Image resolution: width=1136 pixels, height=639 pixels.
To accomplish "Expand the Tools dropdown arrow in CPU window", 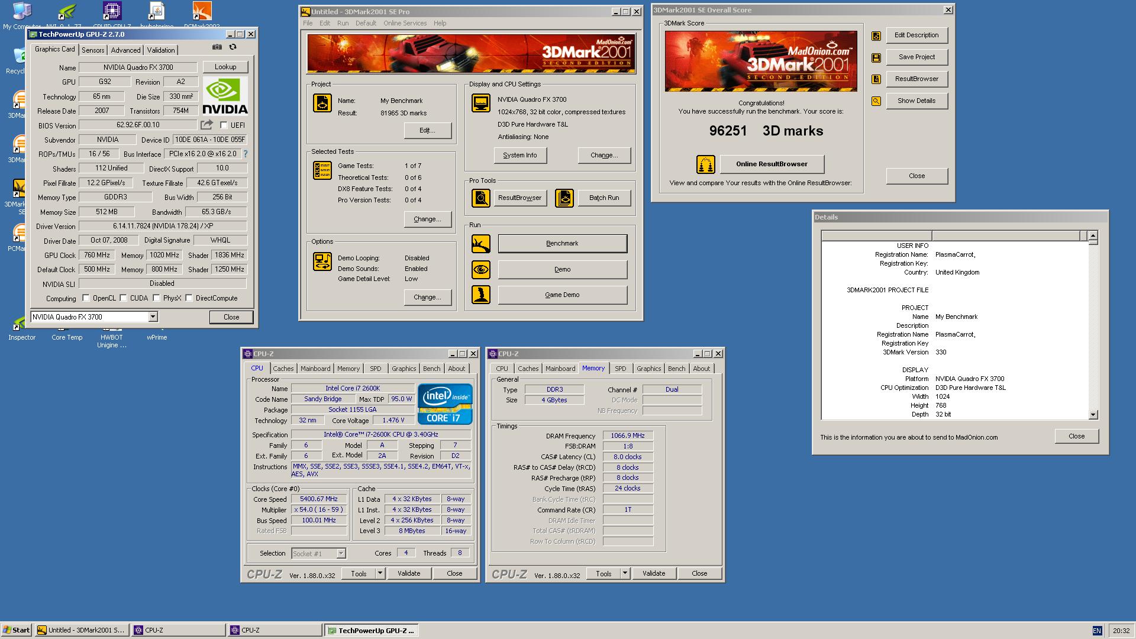I will pos(380,573).
